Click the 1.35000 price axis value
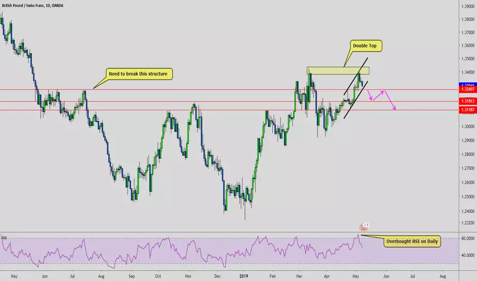The height and width of the screenshot is (281, 477). coord(468,59)
